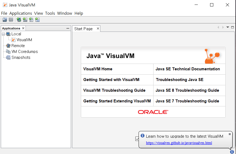Viewport: 236px width, 154px height.
Task: Open Getting Started Extending VisualVM link
Action: pyautogui.click(x=117, y=101)
